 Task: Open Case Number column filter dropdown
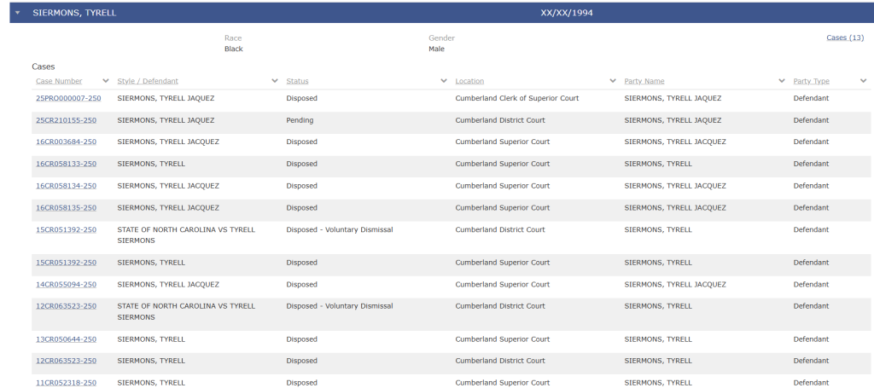point(106,81)
